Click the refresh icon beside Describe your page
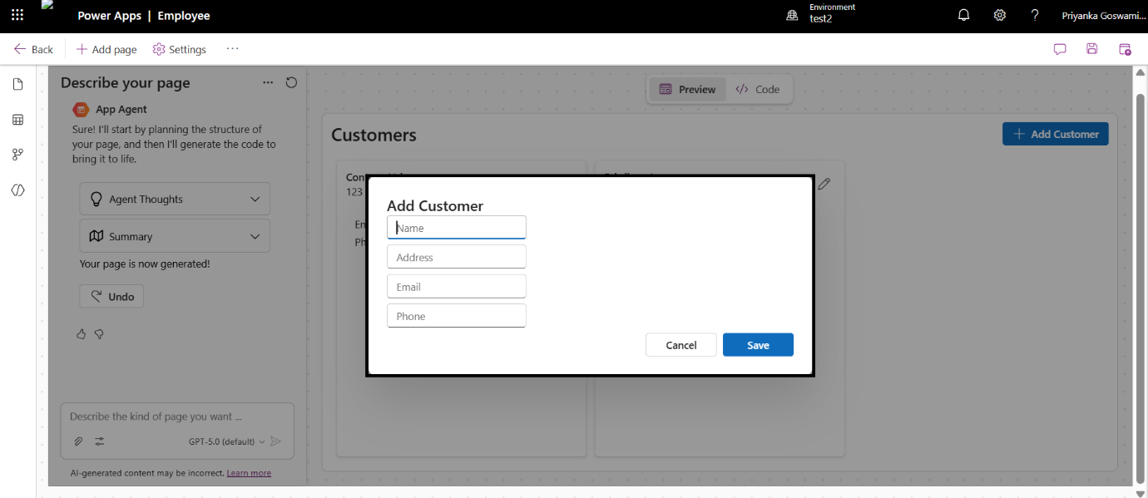Viewport: 1148px width, 498px height. pos(291,82)
